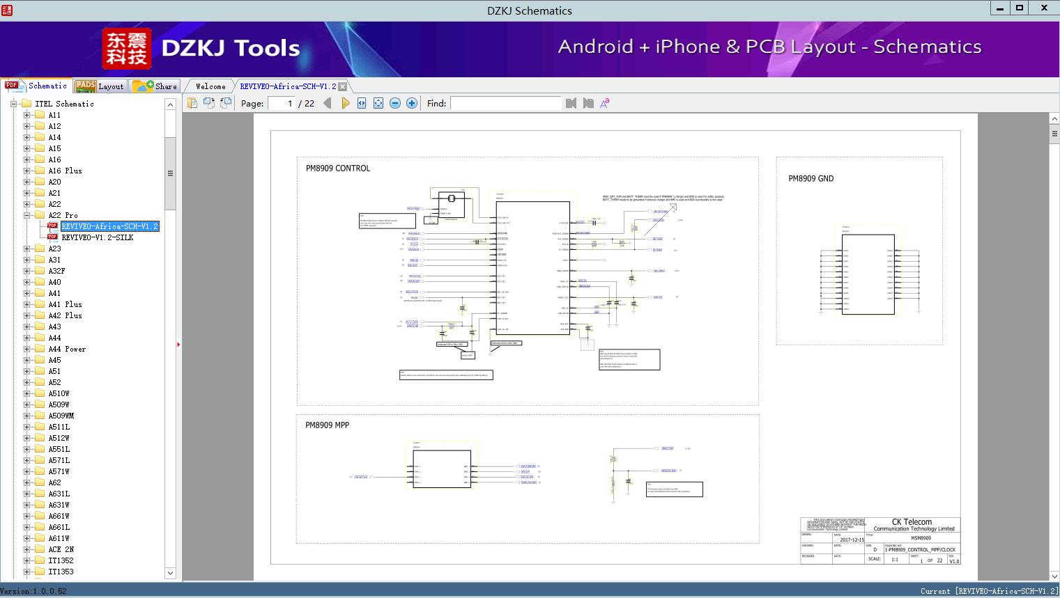Open REVIVEO-V1.2-SILK file
Screen dimensions: 1060x598
97,237
